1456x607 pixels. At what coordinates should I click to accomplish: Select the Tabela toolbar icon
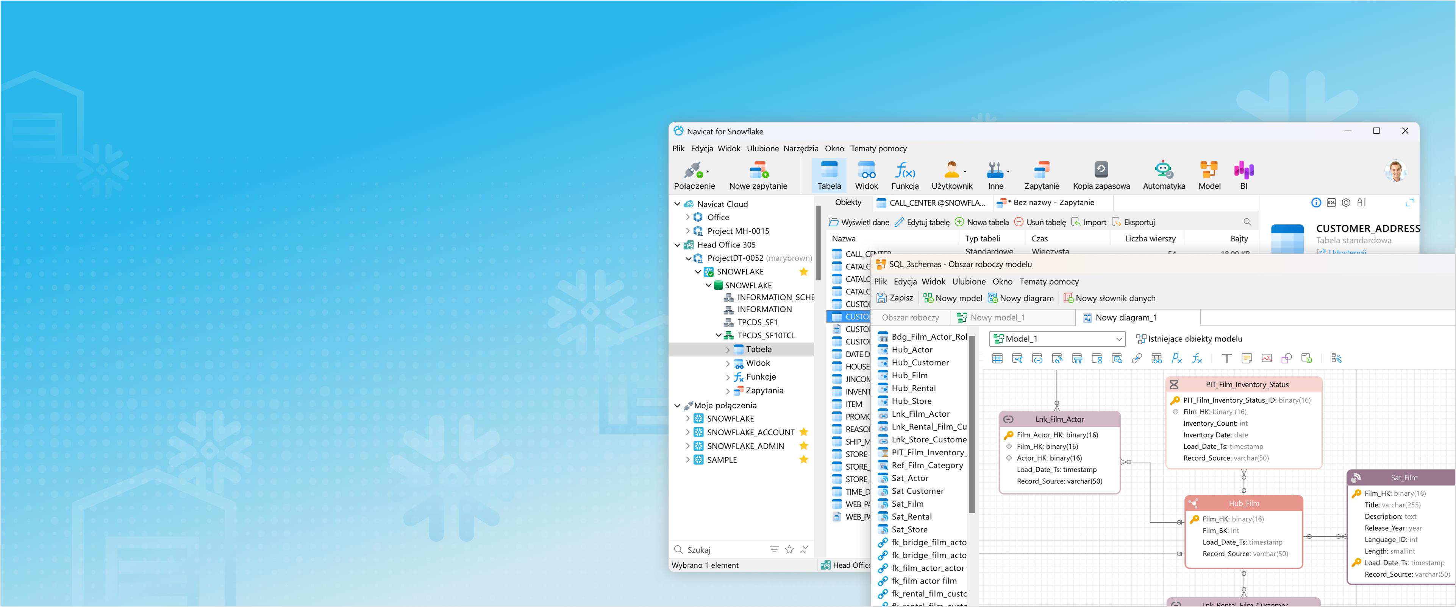829,176
